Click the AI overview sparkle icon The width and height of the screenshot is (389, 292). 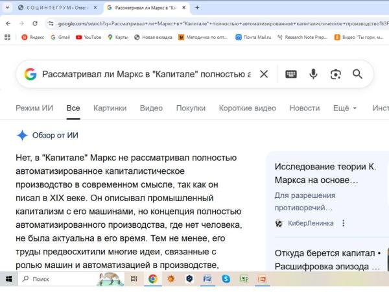pos(22,136)
